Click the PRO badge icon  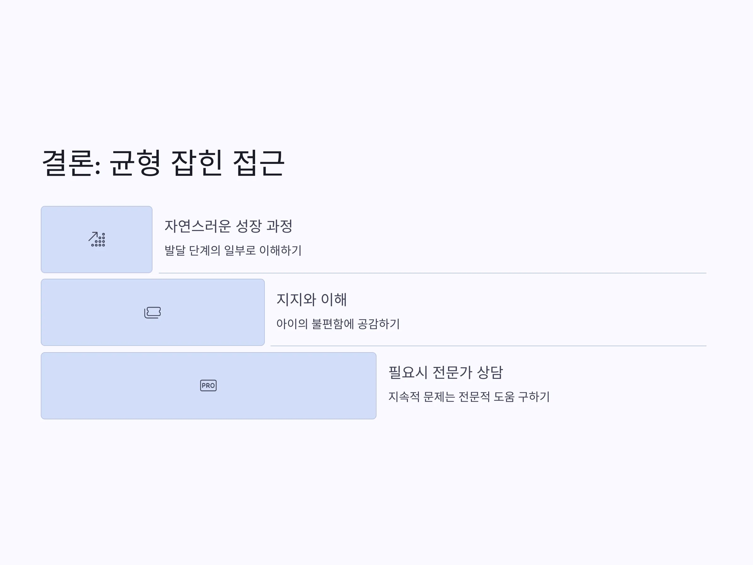coord(208,385)
